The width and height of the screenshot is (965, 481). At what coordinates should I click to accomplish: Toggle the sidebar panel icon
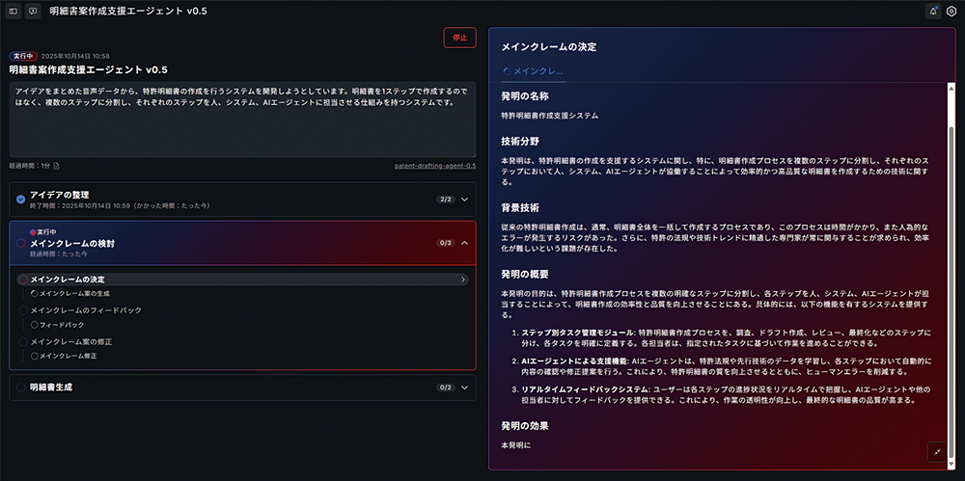(13, 11)
